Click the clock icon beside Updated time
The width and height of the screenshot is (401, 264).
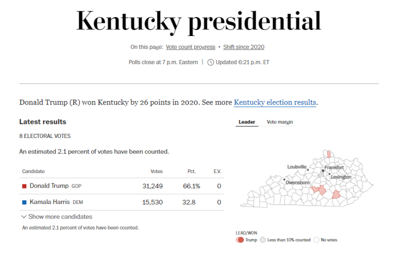click(x=211, y=62)
